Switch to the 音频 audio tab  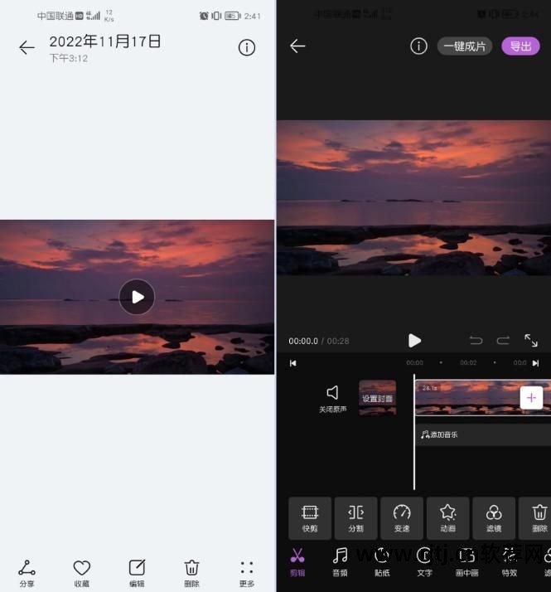[x=340, y=562]
